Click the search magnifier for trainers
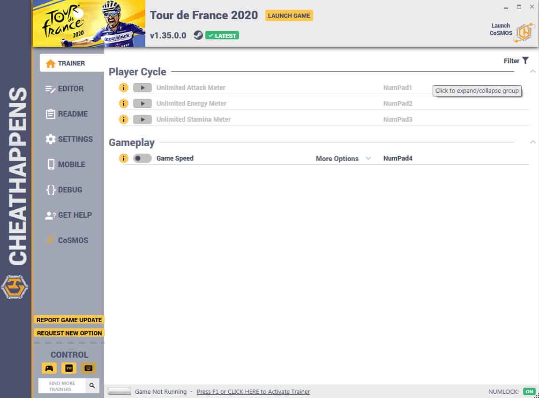Image resolution: width=539 pixels, height=398 pixels. point(92,386)
